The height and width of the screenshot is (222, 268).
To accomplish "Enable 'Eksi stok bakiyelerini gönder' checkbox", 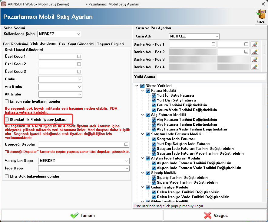I will [x=7, y=176].
